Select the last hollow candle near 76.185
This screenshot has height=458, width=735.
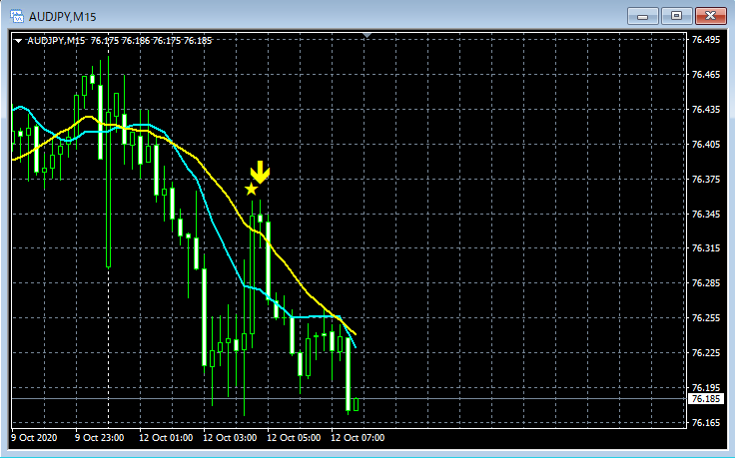pos(357,404)
